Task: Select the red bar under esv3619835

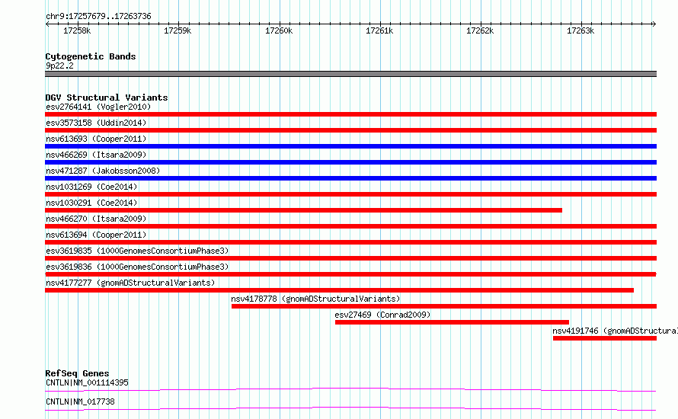Action: (350, 258)
